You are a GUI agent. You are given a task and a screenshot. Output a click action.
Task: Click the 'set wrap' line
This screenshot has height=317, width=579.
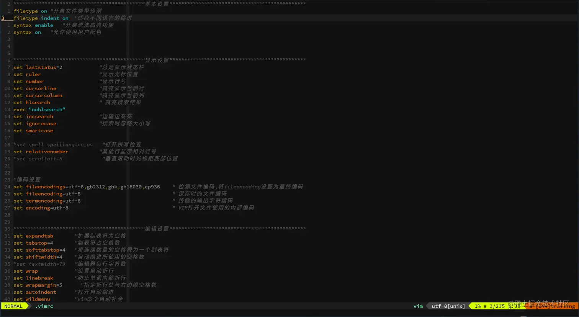[x=26, y=271]
